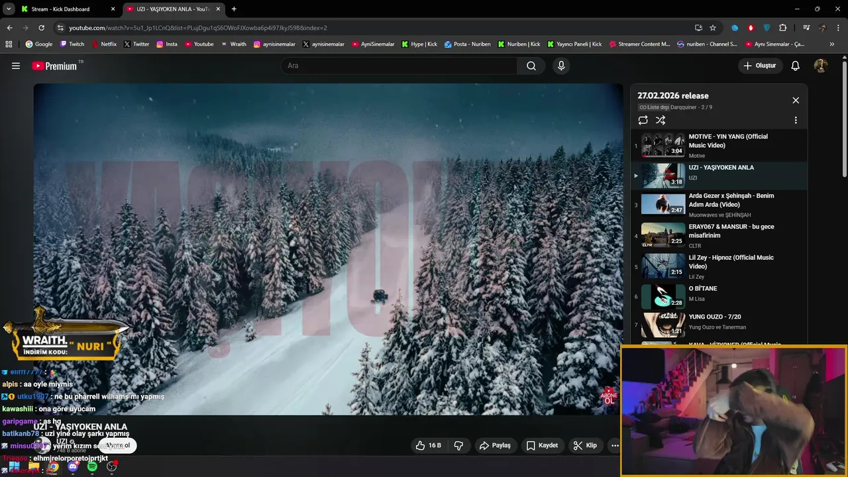Open more video actions ellipsis
The image size is (848, 477).
615,445
